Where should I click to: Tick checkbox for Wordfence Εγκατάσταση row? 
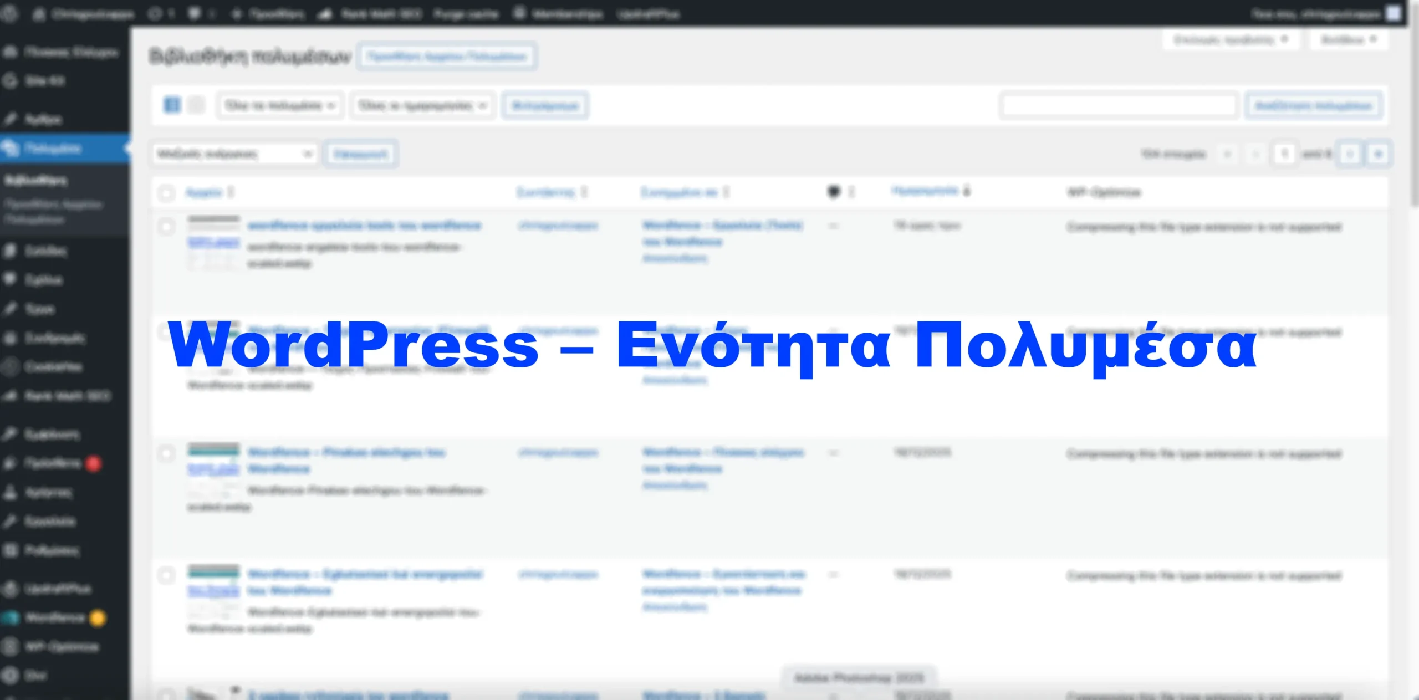(166, 575)
